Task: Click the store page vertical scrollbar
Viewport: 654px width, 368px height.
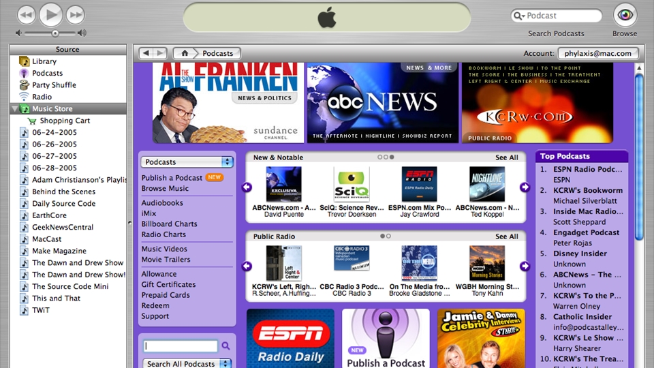Action: [x=639, y=157]
